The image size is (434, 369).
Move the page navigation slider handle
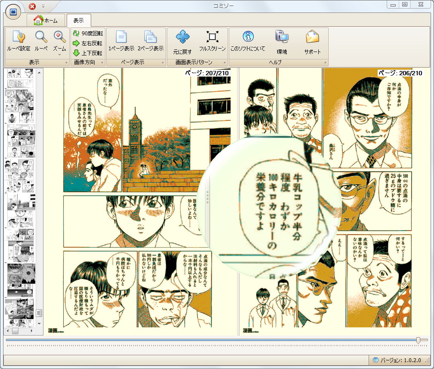[418, 340]
